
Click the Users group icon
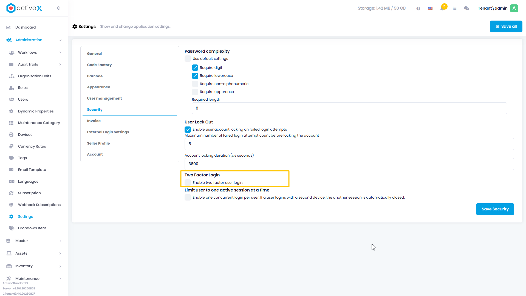coord(12,100)
